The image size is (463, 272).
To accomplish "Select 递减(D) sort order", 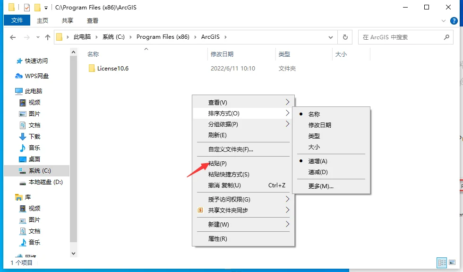I will (x=331, y=172).
